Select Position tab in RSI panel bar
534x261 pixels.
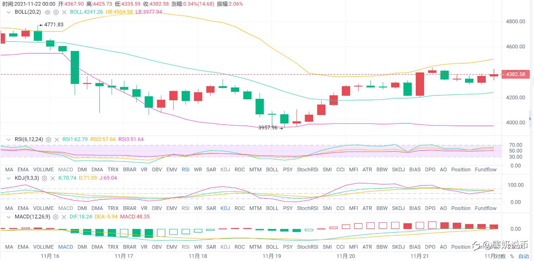[x=461, y=170]
